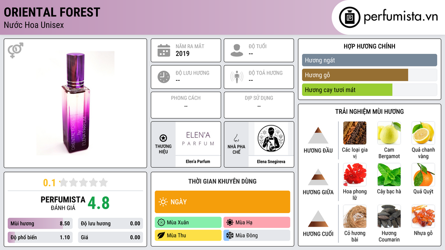Viewport: 445px width, 250px height.
Task: Click the Elena Snegireva name caption
Action: [x=271, y=161]
